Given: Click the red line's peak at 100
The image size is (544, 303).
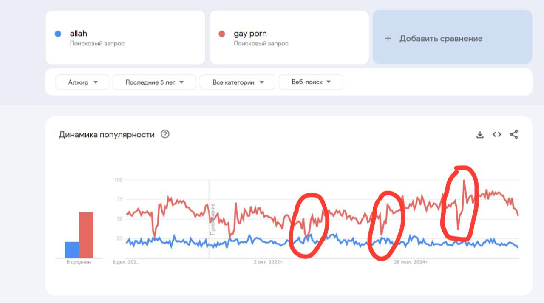Looking at the screenshot, I should tap(464, 181).
